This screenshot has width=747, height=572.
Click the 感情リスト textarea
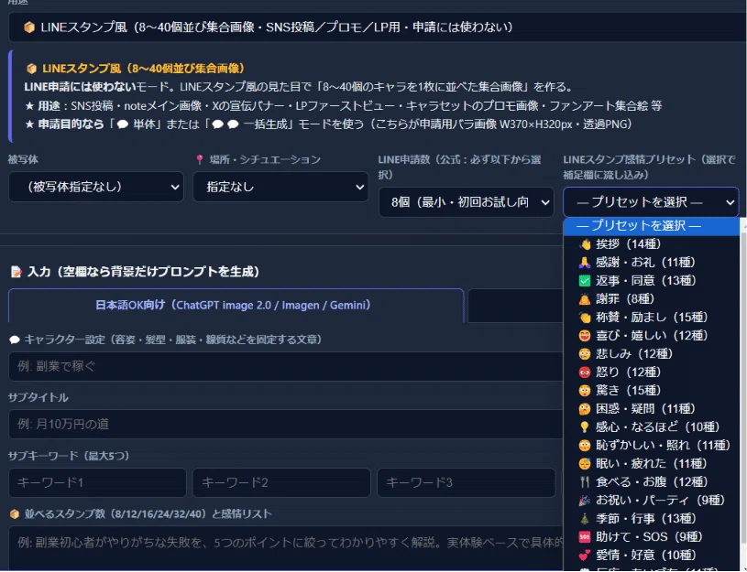click(286, 549)
